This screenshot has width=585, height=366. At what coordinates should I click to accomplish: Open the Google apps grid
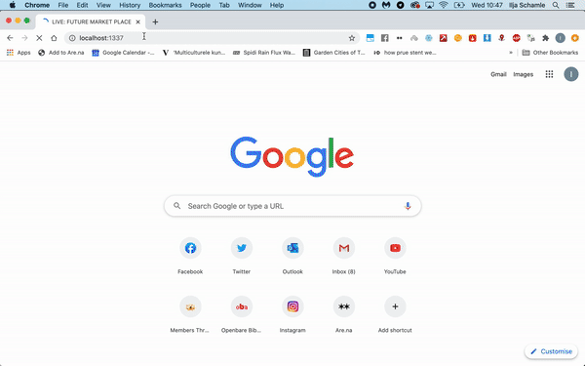[549, 74]
